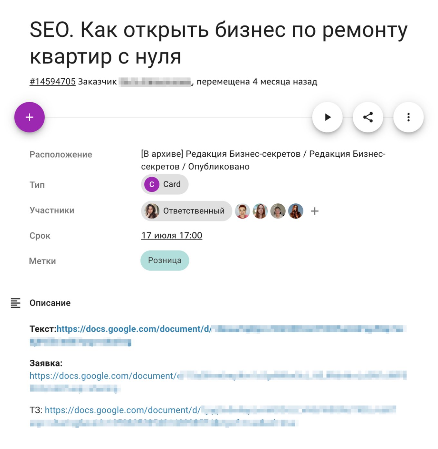
Task: Open the Заявка Google Docs link
Action: (x=218, y=382)
